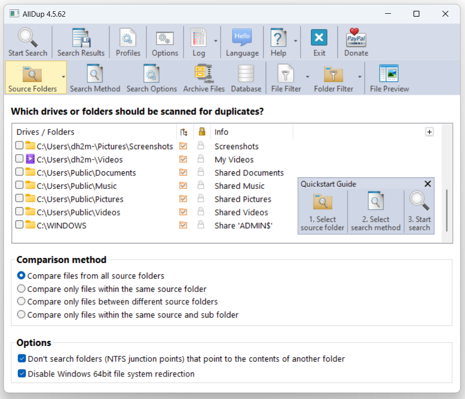Click the PayPal Donate icon
The width and height of the screenshot is (465, 399).
tap(356, 38)
